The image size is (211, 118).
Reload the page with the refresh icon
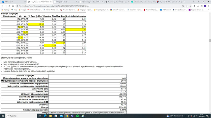tap(10, 6)
